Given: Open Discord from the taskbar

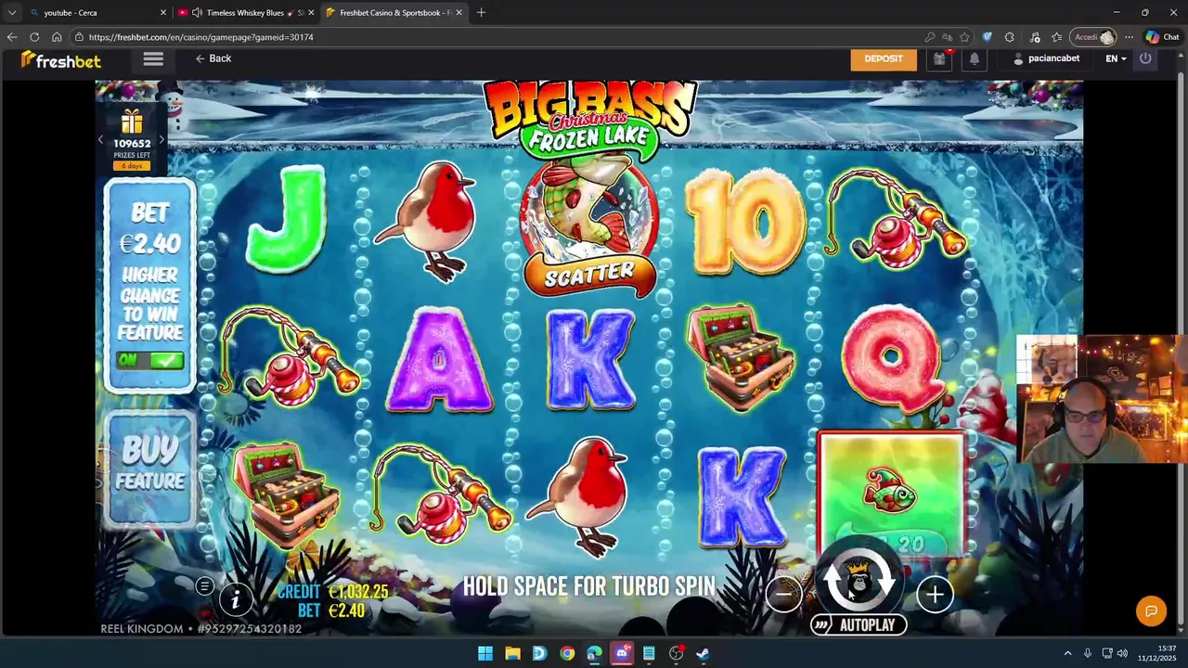Looking at the screenshot, I should pos(622,653).
